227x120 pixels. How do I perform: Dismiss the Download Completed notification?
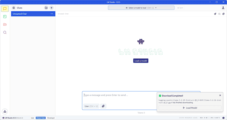coord(220,95)
